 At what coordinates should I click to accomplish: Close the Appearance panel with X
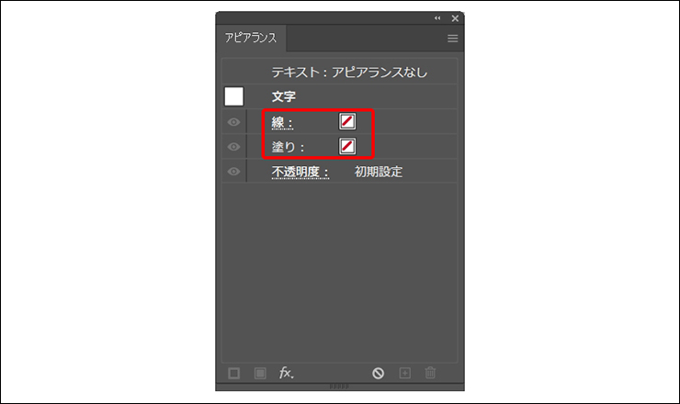pyautogui.click(x=454, y=18)
